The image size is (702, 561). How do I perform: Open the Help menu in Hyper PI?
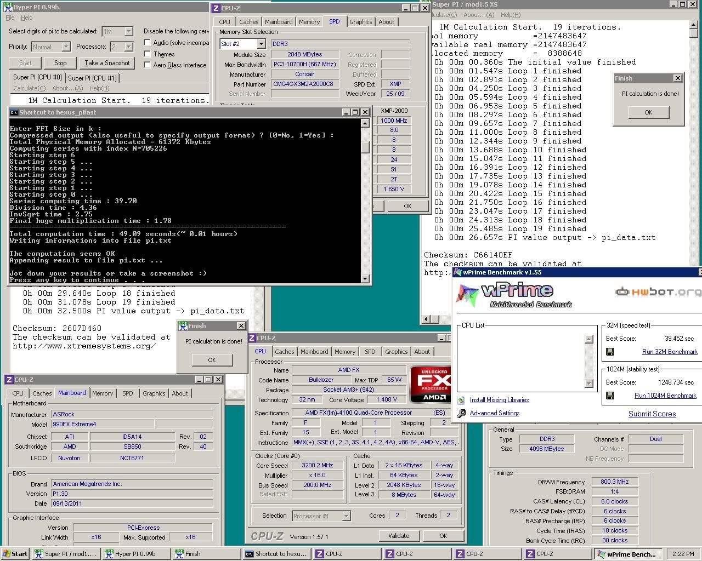[26, 18]
